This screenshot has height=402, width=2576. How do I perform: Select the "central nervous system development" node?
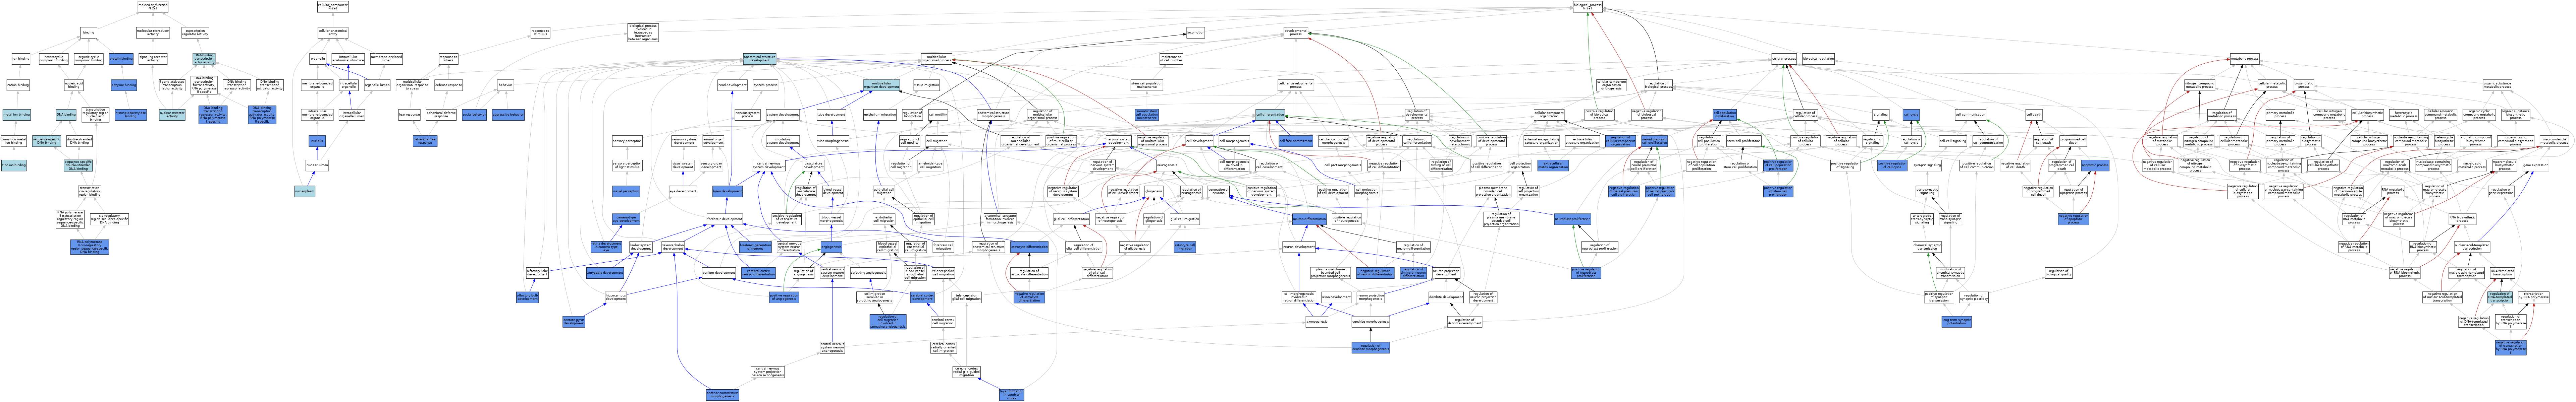pyautogui.click(x=769, y=166)
